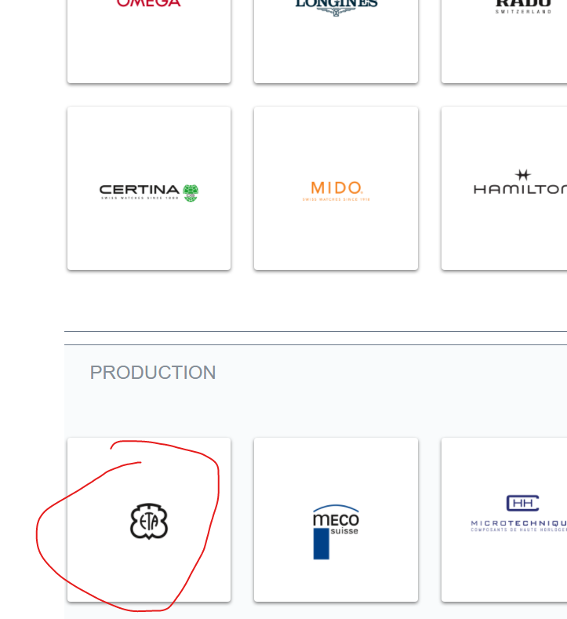Click the PRODUCTION section heading
The image size is (567, 619).
[153, 373]
